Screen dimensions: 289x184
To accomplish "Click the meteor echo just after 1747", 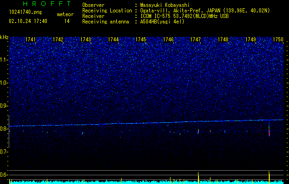I will pos(198,131).
